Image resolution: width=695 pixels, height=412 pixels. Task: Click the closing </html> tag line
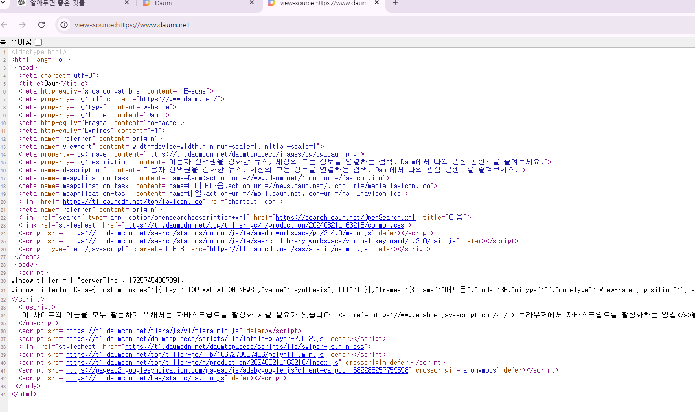coord(24,394)
